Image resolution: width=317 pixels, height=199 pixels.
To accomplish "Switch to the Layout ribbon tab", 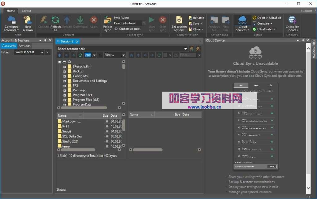I will 26,11.
